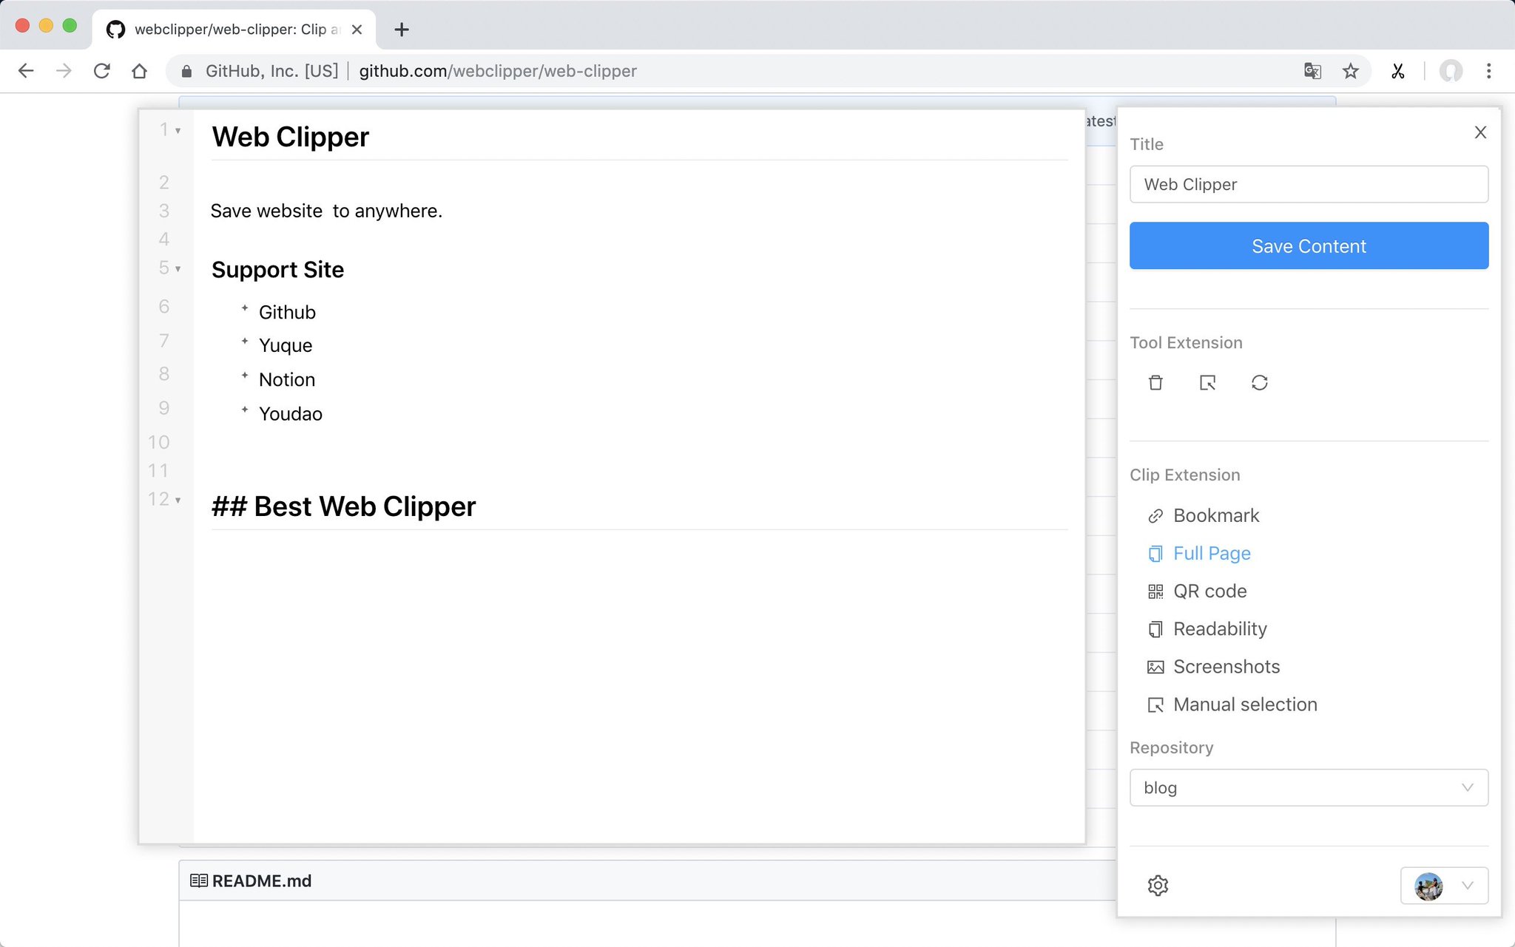1515x947 pixels.
Task: Click inside the Title input field
Action: [x=1308, y=184]
